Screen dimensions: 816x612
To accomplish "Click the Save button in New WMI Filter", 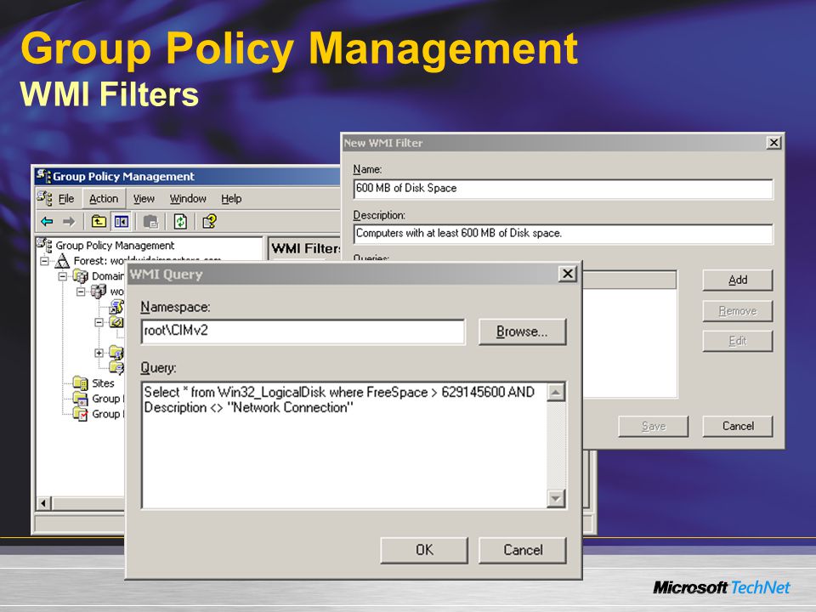I will [653, 426].
